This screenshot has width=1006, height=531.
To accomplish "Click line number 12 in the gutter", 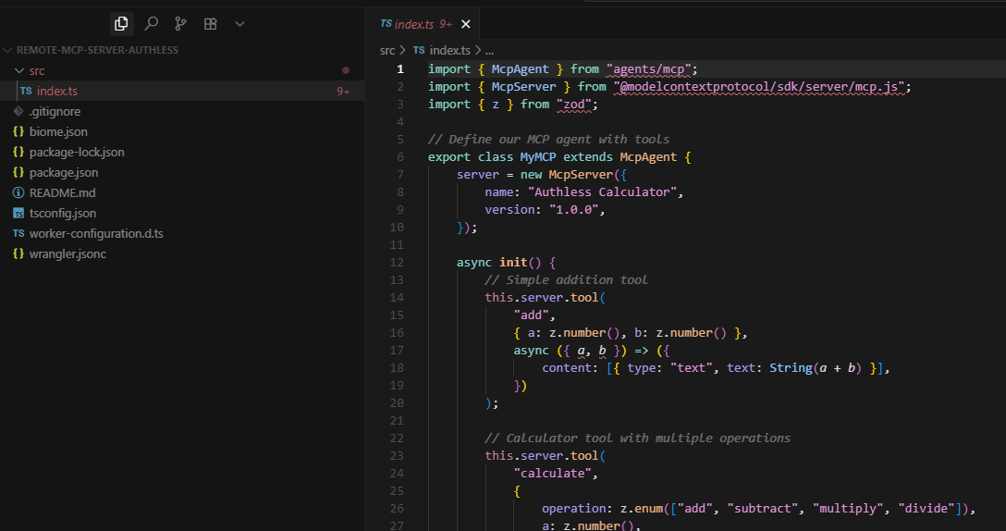I will click(398, 262).
